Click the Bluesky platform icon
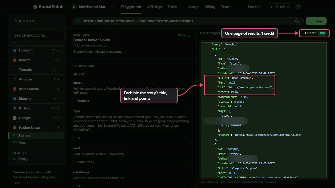This screenshot has height=188, width=335. (15, 99)
